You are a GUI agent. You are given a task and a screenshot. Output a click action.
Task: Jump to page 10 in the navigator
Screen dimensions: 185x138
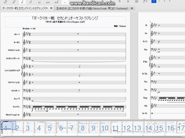tap(105, 128)
